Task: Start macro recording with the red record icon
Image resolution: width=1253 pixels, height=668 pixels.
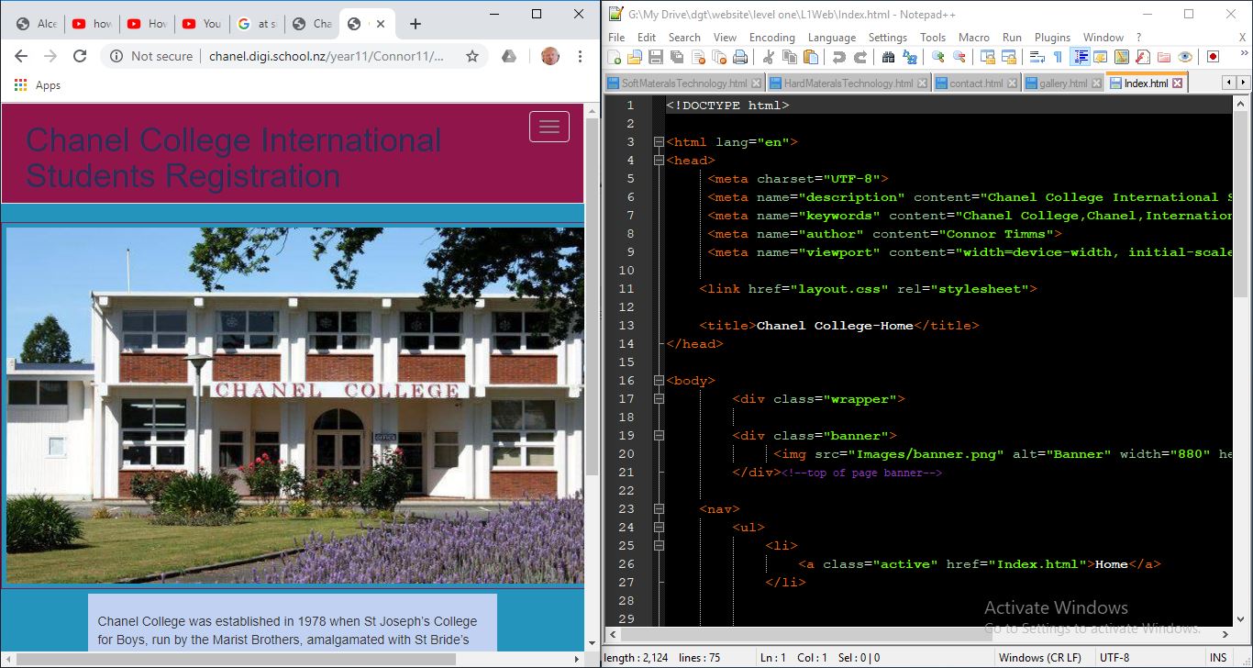Action: coord(1213,57)
